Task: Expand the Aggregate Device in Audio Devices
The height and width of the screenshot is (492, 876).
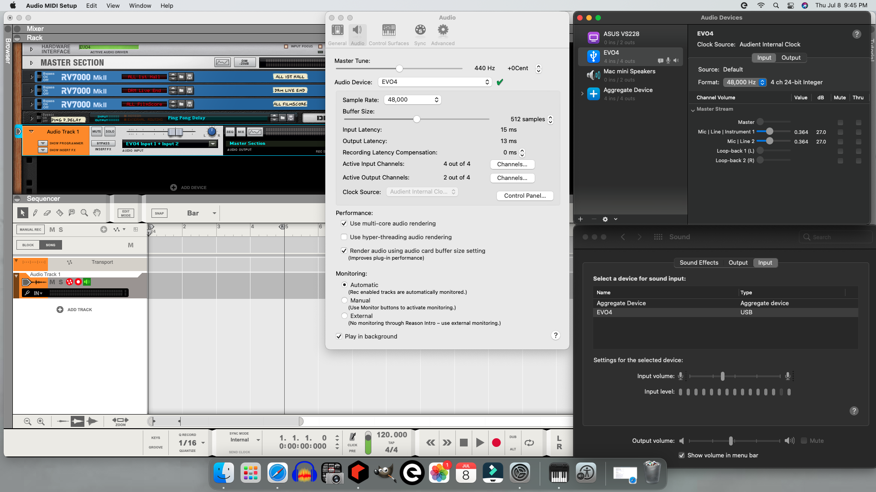Action: click(x=582, y=94)
